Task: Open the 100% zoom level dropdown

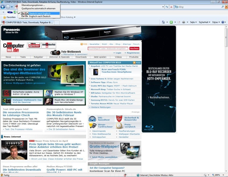Action: [x=223, y=175]
